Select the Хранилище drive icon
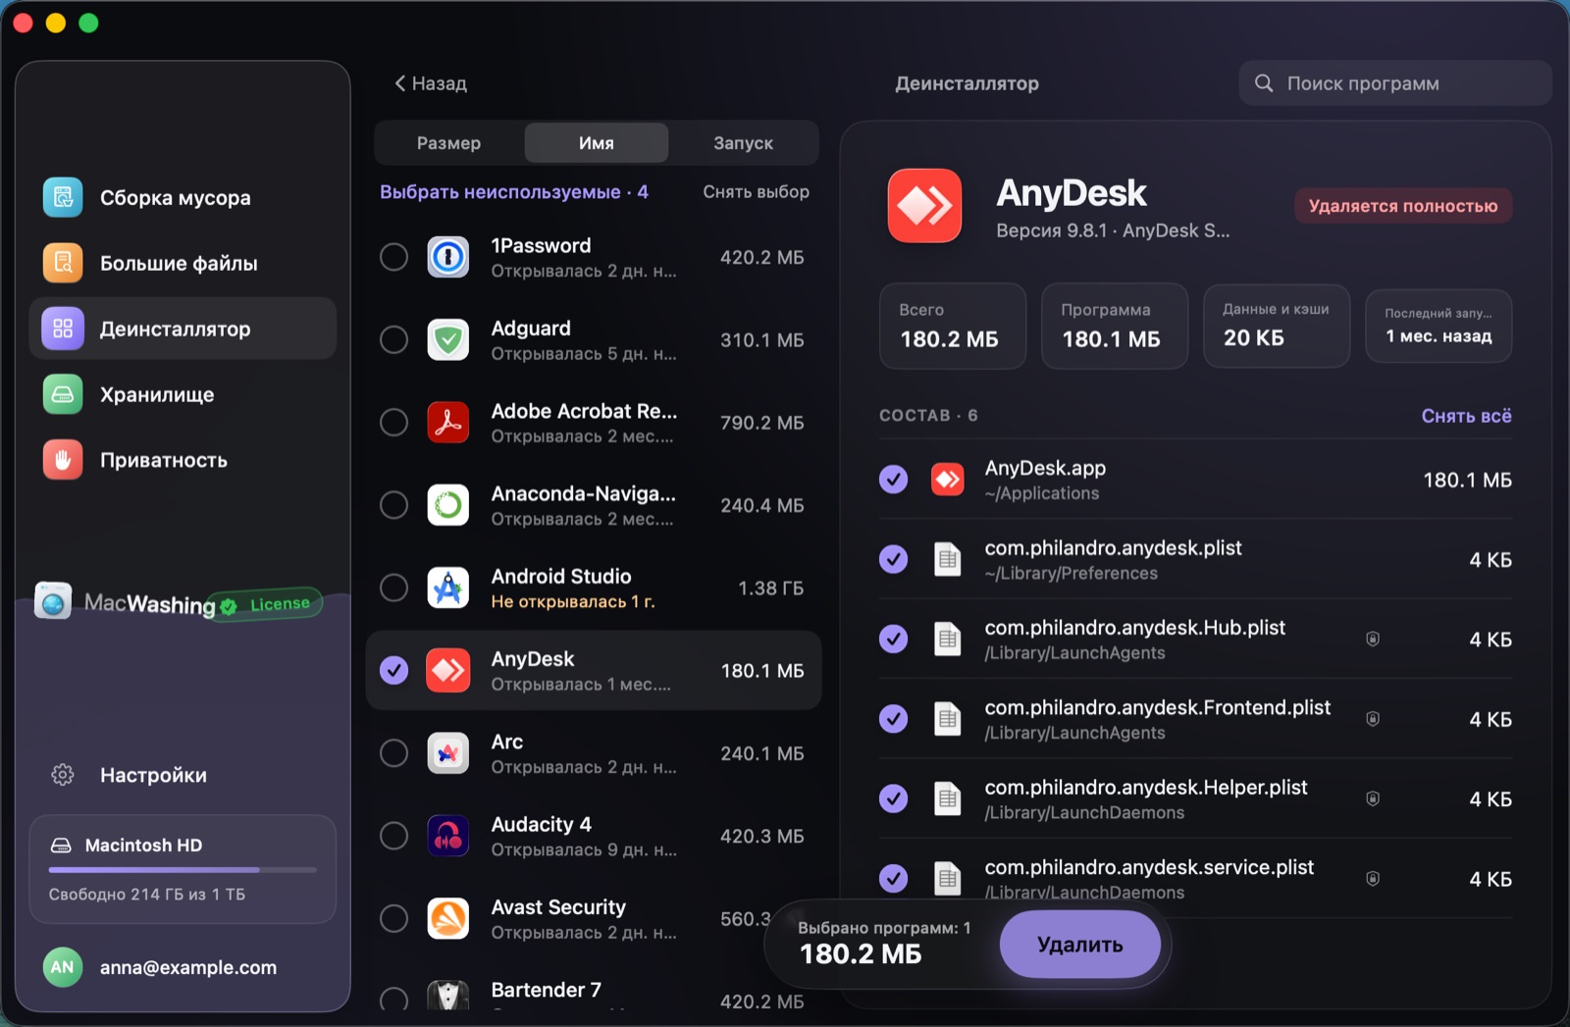The width and height of the screenshot is (1570, 1027). pyautogui.click(x=63, y=394)
